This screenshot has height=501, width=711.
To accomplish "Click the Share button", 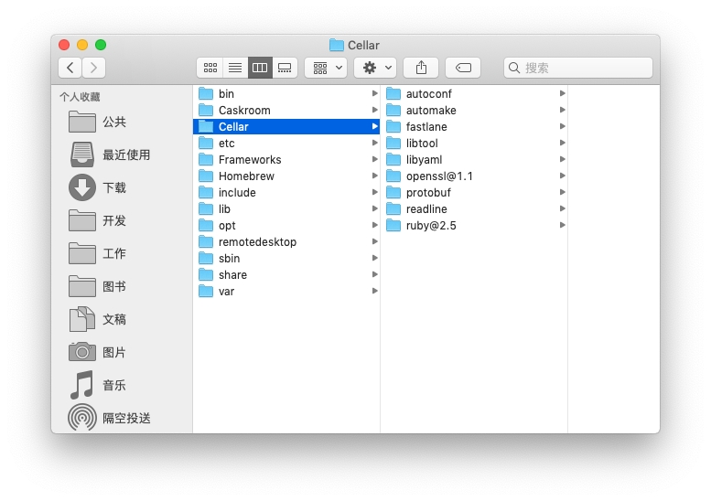I will click(421, 68).
